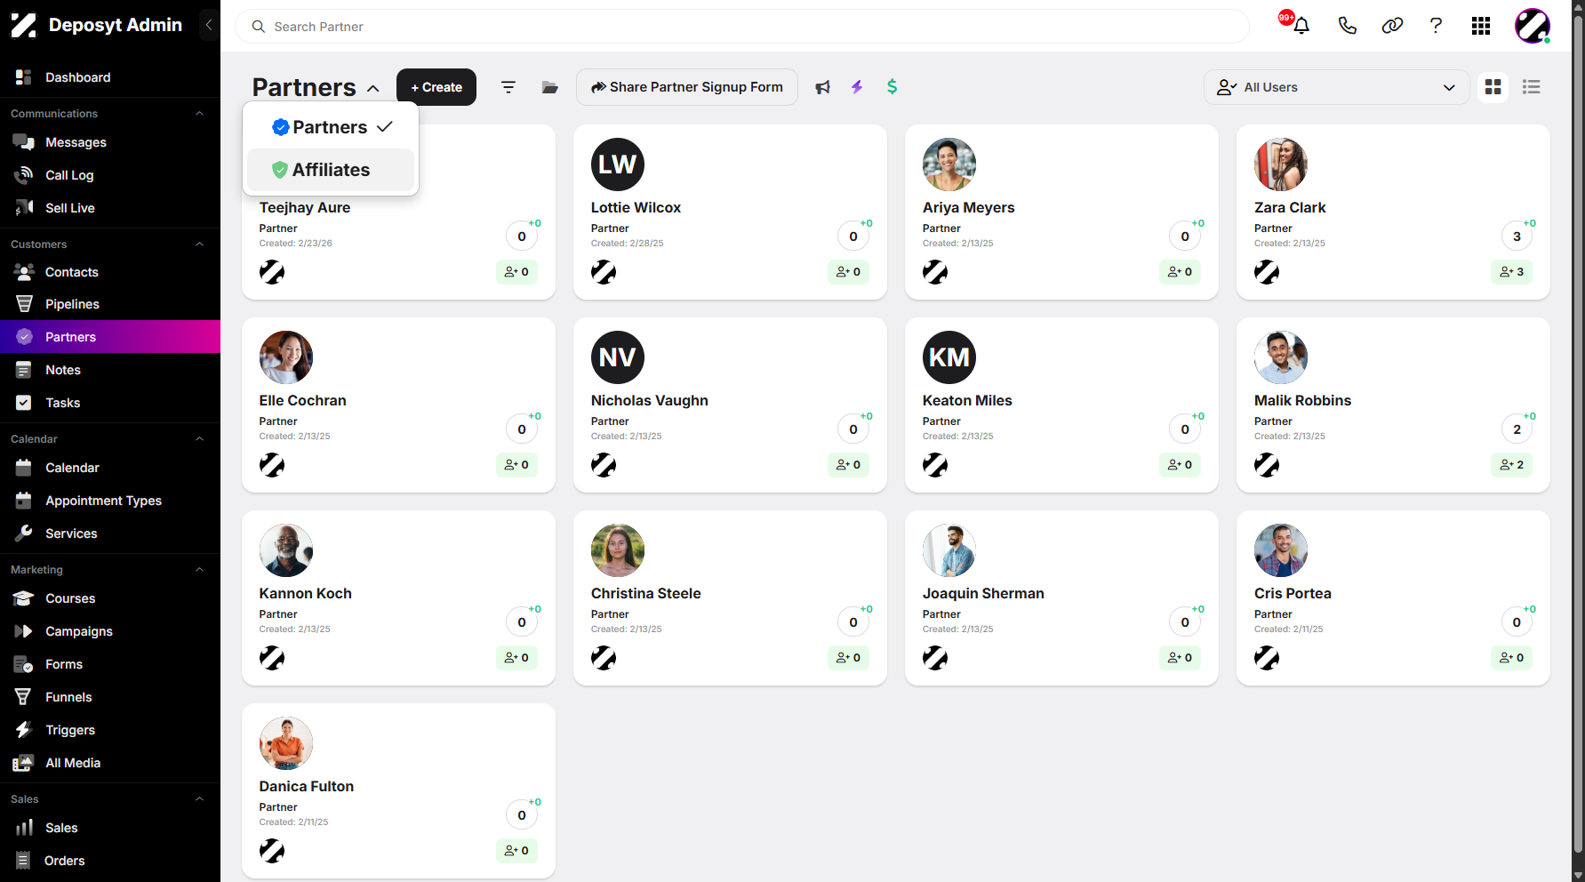Image resolution: width=1585 pixels, height=882 pixels.
Task: Click the green dollar sign icon
Action: [x=892, y=87]
